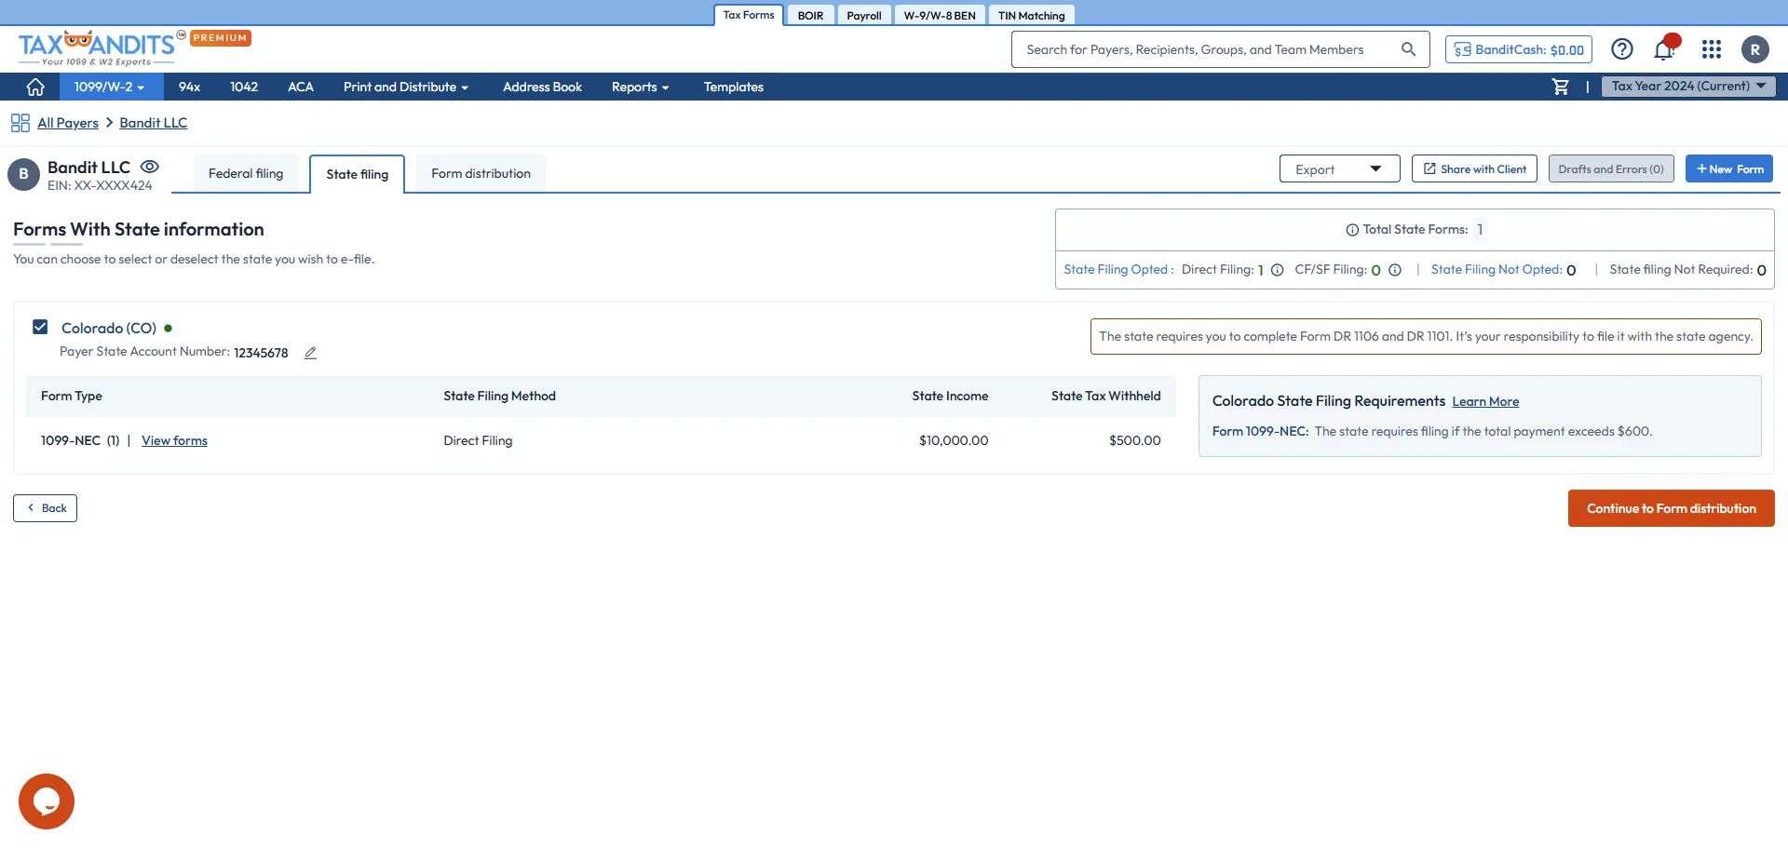This screenshot has height=848, width=1788.
Task: Click the Bandit LLC avatar B
Action: 23,174
